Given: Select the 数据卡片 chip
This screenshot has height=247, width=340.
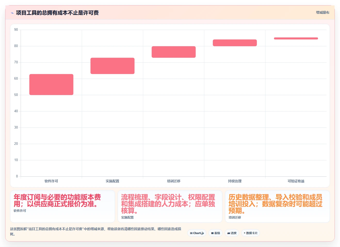Looking at the screenshot, I should pyautogui.click(x=250, y=233).
